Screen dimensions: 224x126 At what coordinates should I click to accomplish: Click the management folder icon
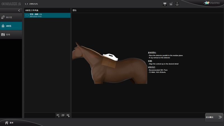[x=3, y=35]
